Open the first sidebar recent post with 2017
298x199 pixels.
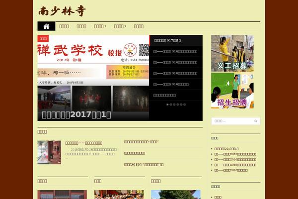click(226, 149)
